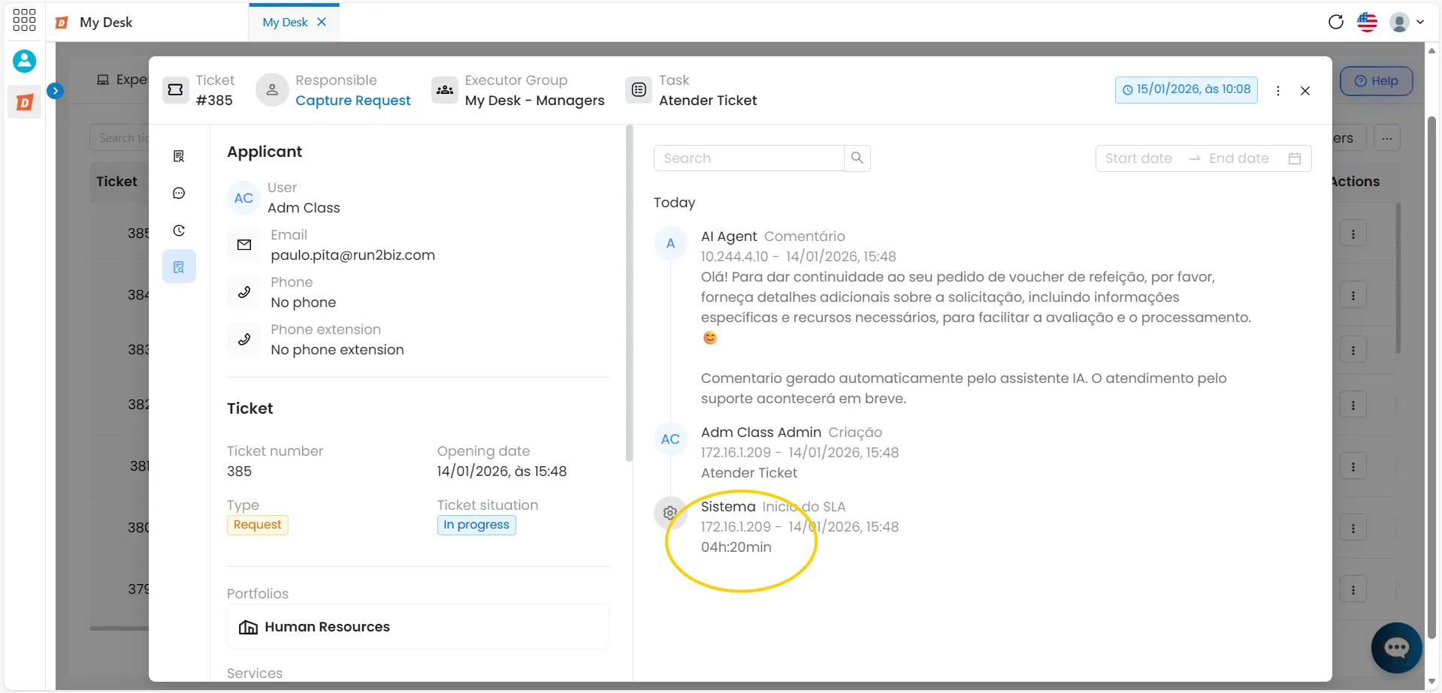
Task: Open the ticket modal more options menu
Action: (x=1278, y=91)
